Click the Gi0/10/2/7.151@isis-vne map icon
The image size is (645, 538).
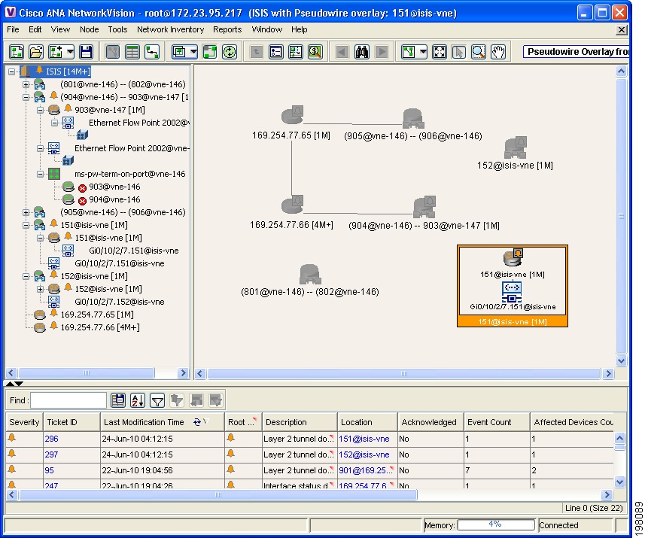512,292
